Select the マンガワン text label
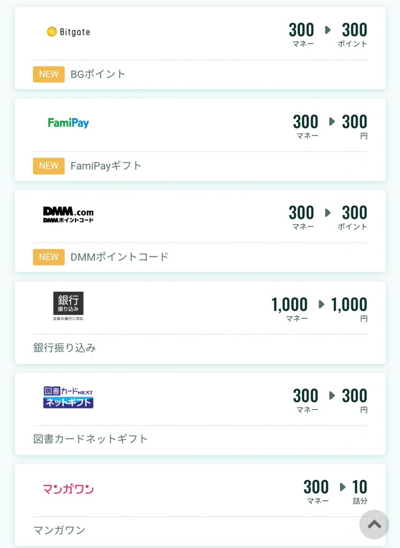Viewport: 400px width, 548px height. point(59,530)
